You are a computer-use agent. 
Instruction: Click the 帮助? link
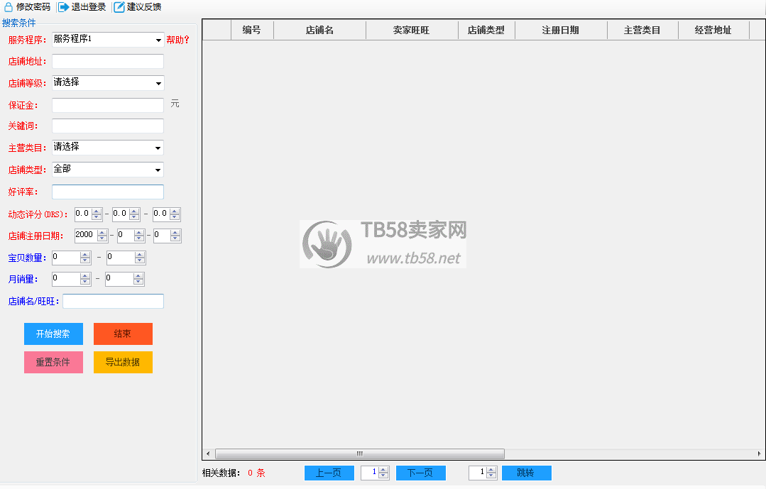177,40
